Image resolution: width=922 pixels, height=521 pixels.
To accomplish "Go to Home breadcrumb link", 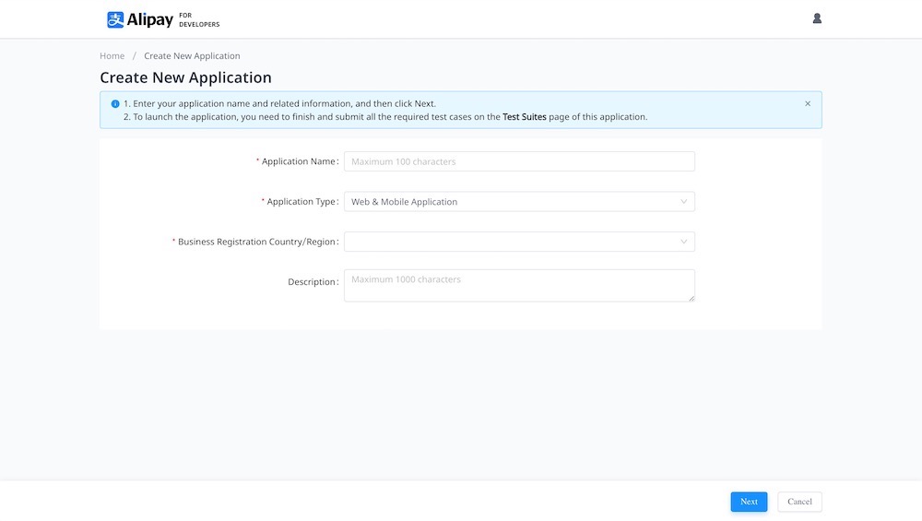I will tap(112, 56).
